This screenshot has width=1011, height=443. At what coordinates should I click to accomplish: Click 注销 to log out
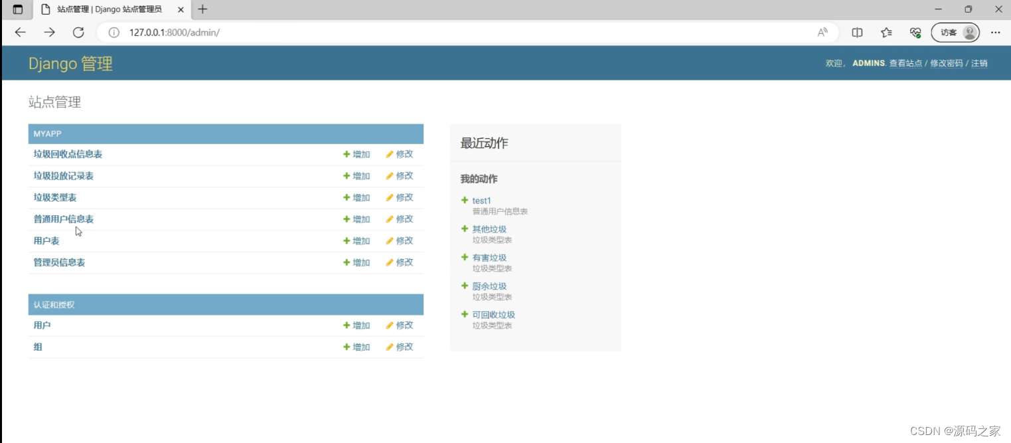(x=979, y=63)
